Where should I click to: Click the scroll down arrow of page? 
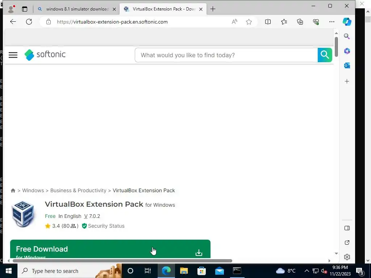point(336,253)
